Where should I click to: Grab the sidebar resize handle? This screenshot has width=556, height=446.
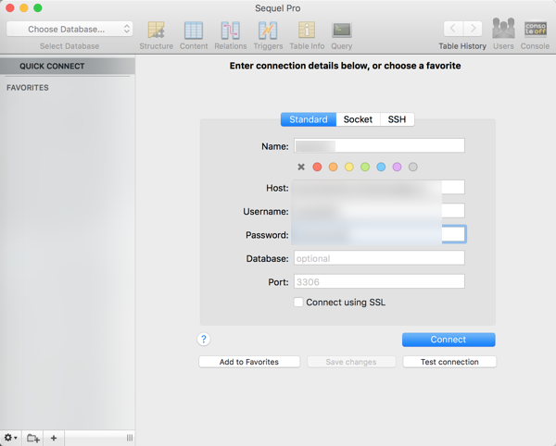pyautogui.click(x=130, y=438)
